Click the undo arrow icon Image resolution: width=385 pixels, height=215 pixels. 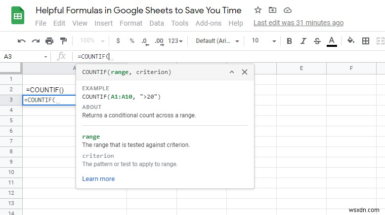pyautogui.click(x=21, y=41)
